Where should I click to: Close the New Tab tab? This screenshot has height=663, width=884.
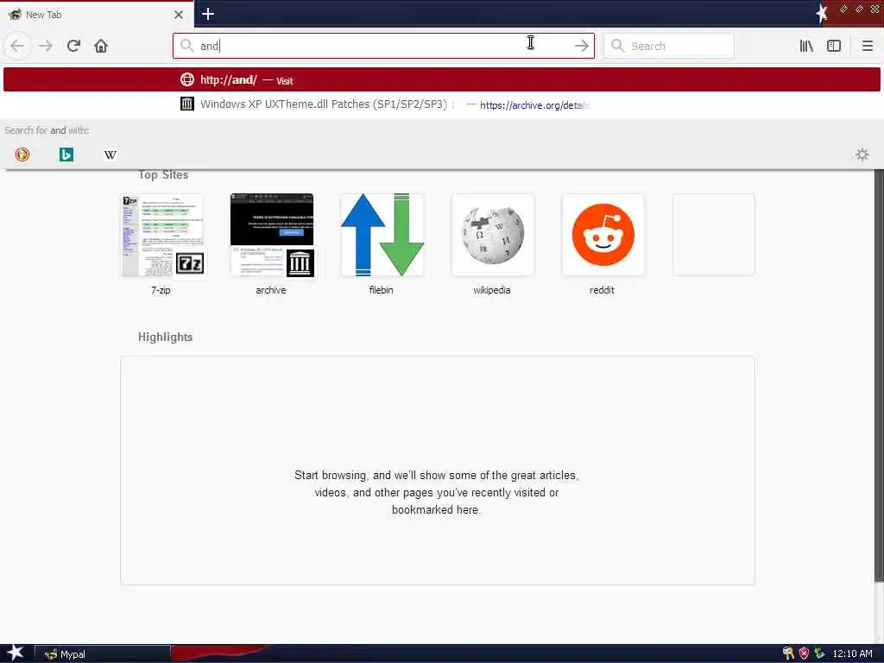(179, 15)
